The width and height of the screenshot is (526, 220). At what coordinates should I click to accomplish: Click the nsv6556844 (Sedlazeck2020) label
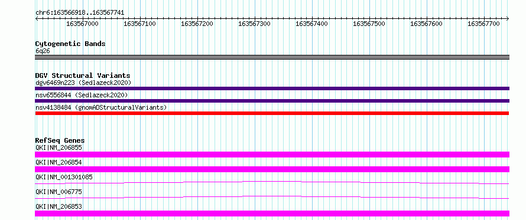click(x=82, y=96)
